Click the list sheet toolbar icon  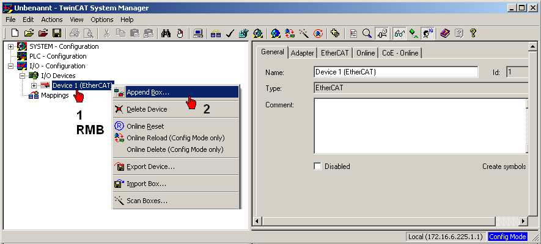coord(353,33)
